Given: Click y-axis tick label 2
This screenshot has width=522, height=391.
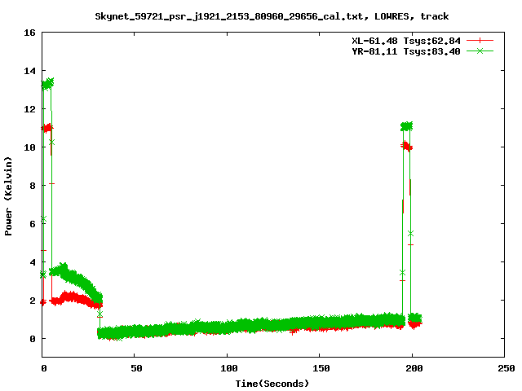Looking at the screenshot, I should pyautogui.click(x=33, y=301).
